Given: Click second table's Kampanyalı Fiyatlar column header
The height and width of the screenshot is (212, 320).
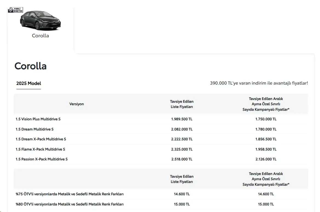Looking at the screenshot, I should [x=266, y=179].
